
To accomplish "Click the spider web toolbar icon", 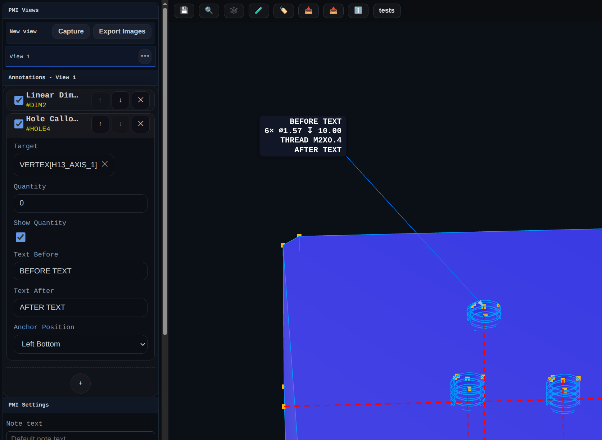I will [x=234, y=10].
